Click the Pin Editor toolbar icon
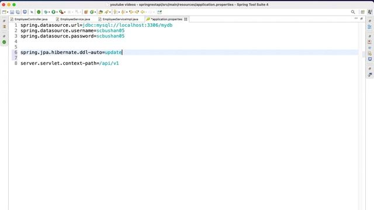Viewport: 374px width, 210px height. point(160,12)
